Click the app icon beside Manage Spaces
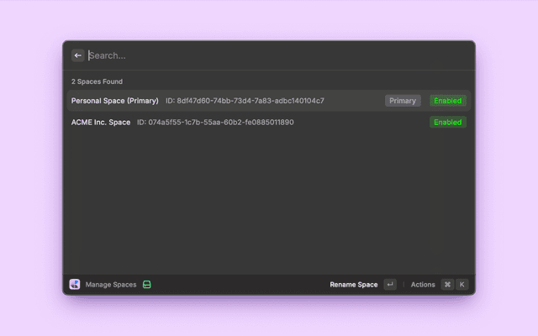 [75, 285]
